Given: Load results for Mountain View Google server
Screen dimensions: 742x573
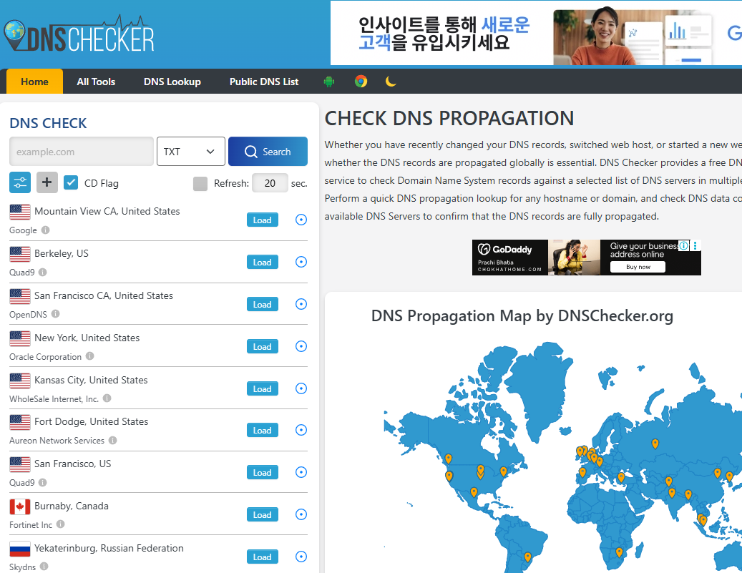Looking at the screenshot, I should [x=262, y=220].
